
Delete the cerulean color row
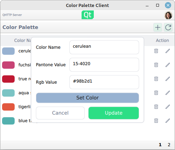tap(156, 51)
